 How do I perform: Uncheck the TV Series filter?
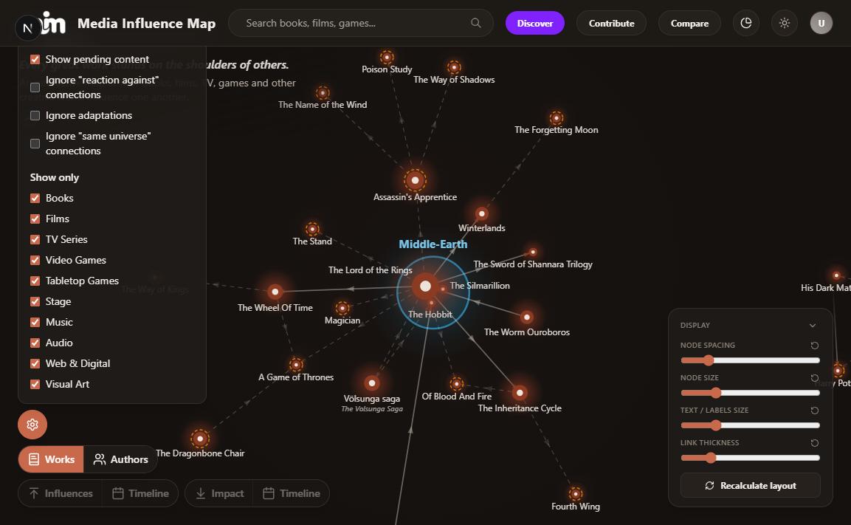coord(35,239)
